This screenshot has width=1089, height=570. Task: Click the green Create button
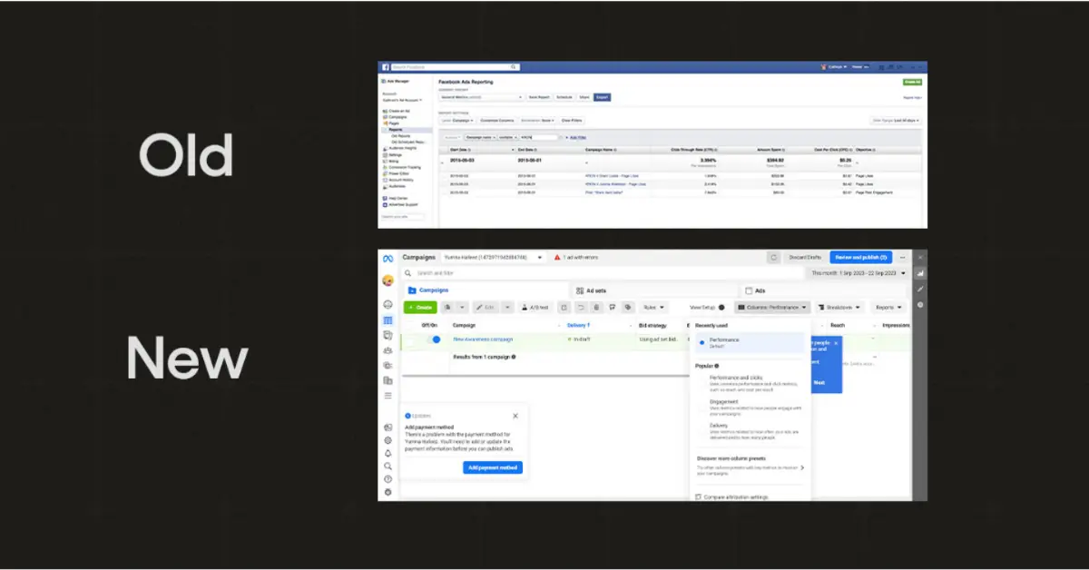pyautogui.click(x=420, y=308)
